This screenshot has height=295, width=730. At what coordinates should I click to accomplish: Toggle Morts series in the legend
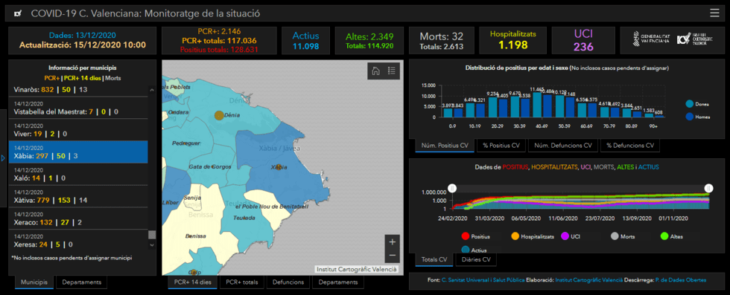[x=623, y=236]
